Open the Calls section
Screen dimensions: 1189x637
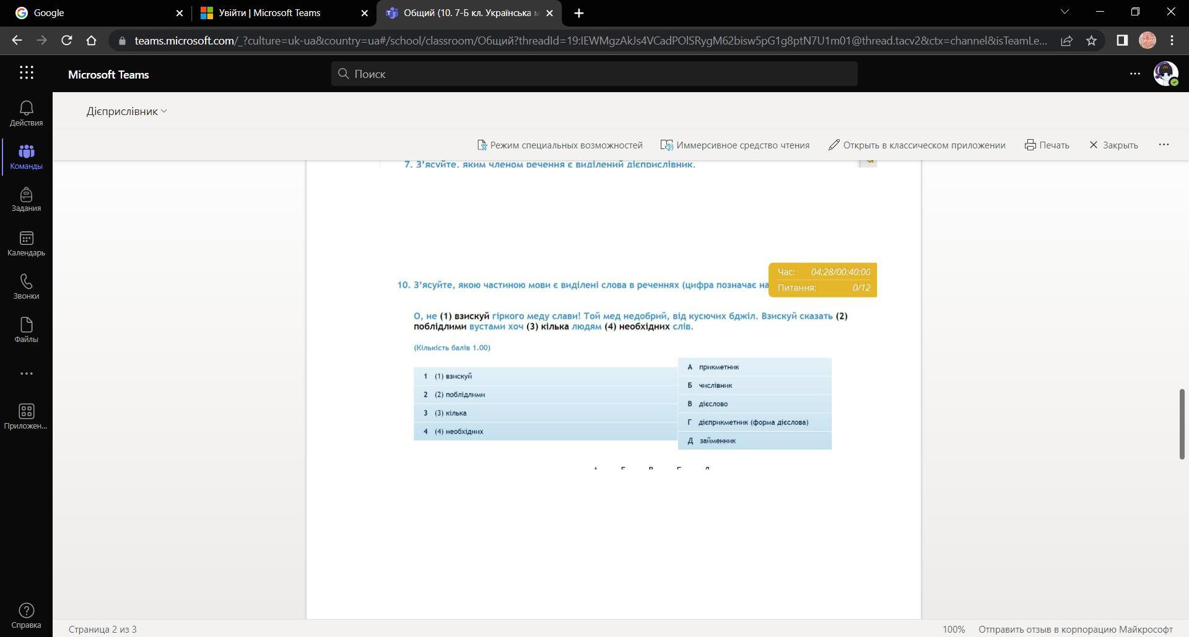coord(26,286)
